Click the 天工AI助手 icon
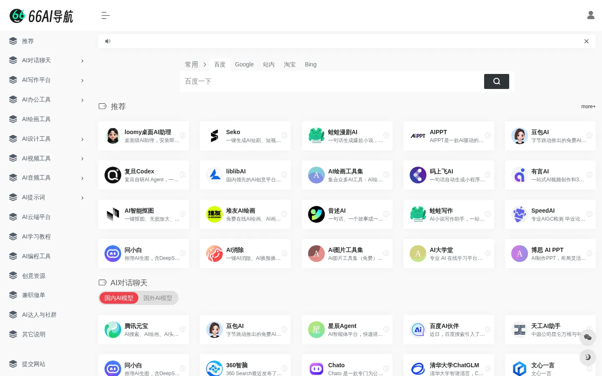This screenshot has height=376, width=602. pos(520,330)
